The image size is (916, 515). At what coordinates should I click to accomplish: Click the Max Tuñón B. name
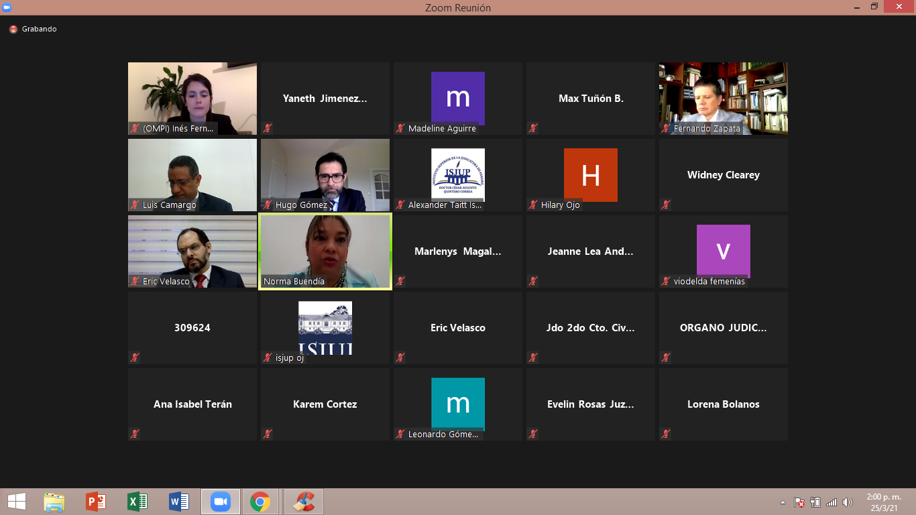pos(591,99)
